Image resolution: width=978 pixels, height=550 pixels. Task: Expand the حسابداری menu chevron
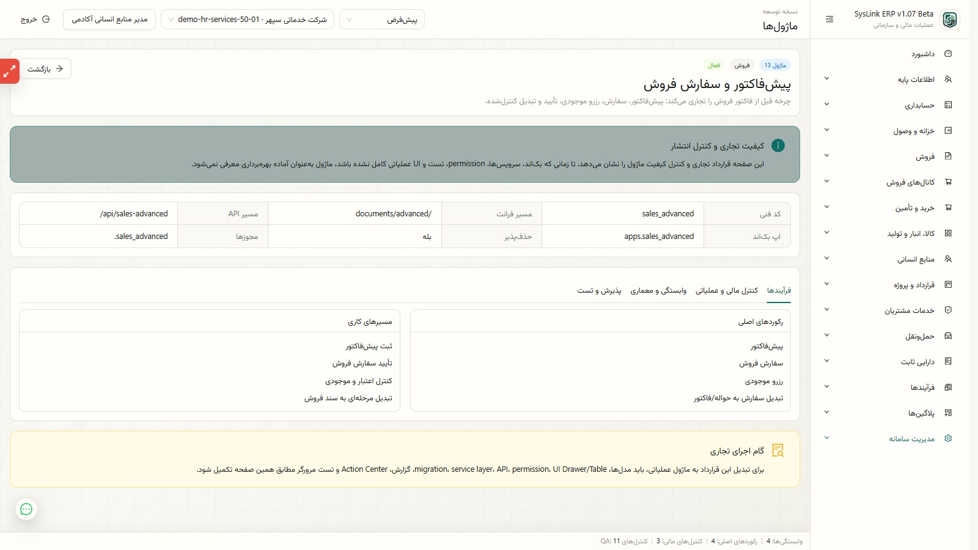tap(826, 105)
